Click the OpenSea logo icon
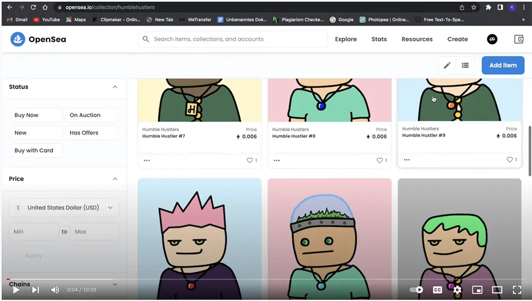 [x=18, y=39]
